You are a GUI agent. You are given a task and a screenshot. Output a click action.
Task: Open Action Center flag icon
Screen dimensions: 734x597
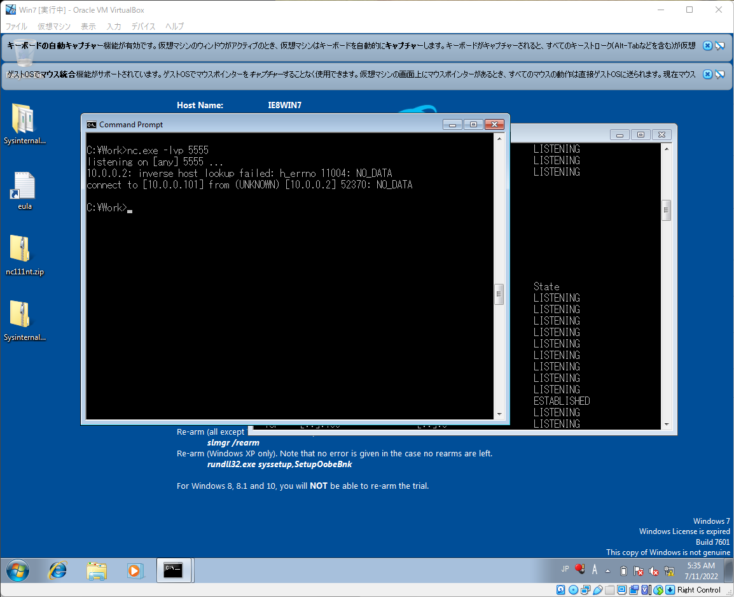point(639,571)
